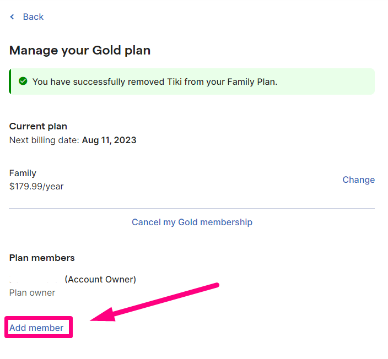Screen dimensions: 388x359
Task: Click the Plan members heading
Action: [x=42, y=258]
